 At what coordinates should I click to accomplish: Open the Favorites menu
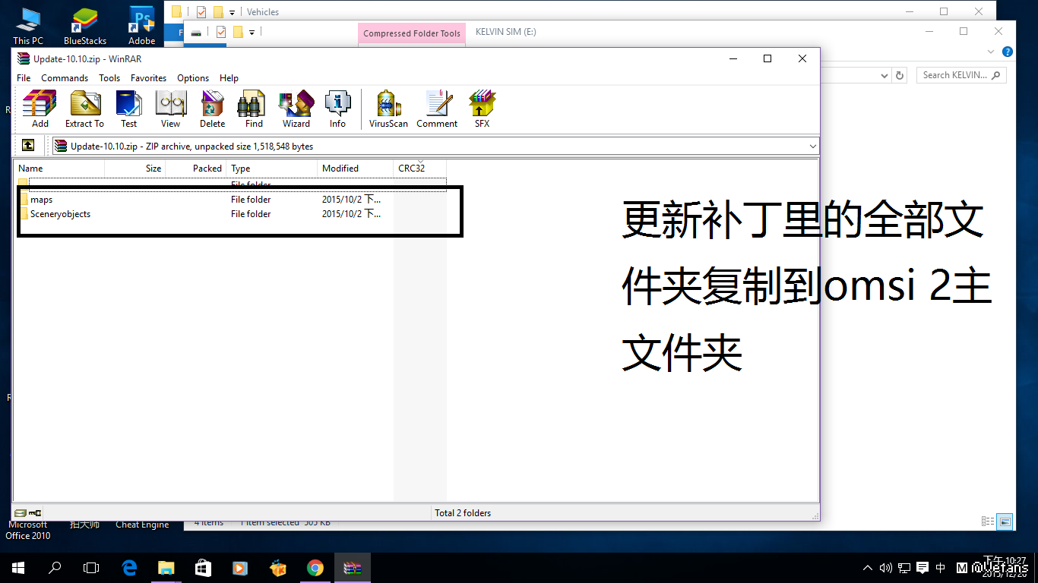click(148, 77)
